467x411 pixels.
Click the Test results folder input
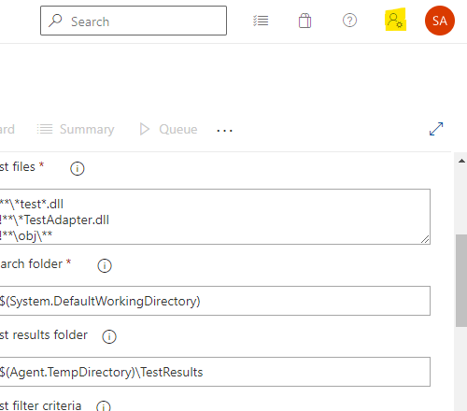[x=215, y=372]
